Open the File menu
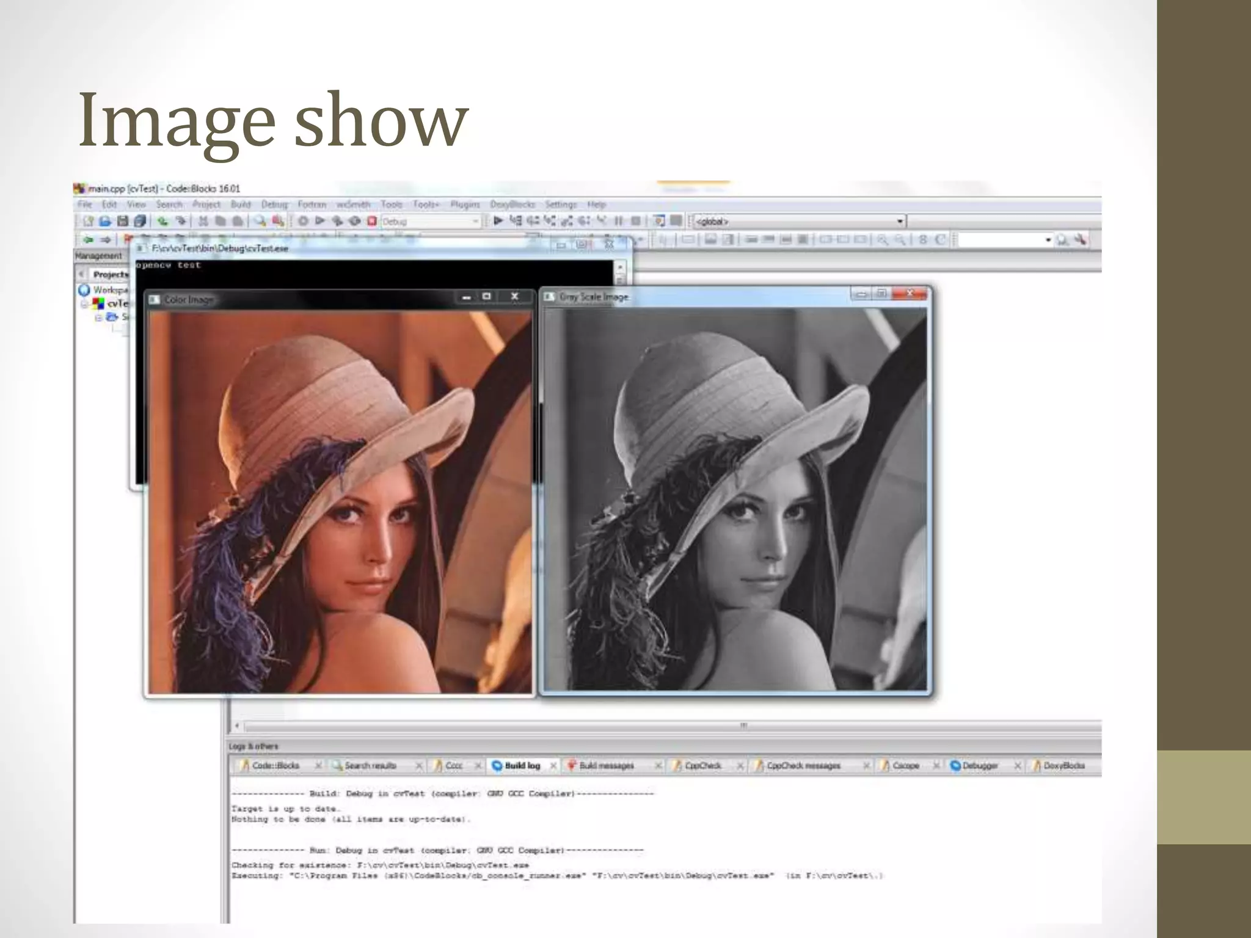This screenshot has height=938, width=1251. (x=85, y=204)
